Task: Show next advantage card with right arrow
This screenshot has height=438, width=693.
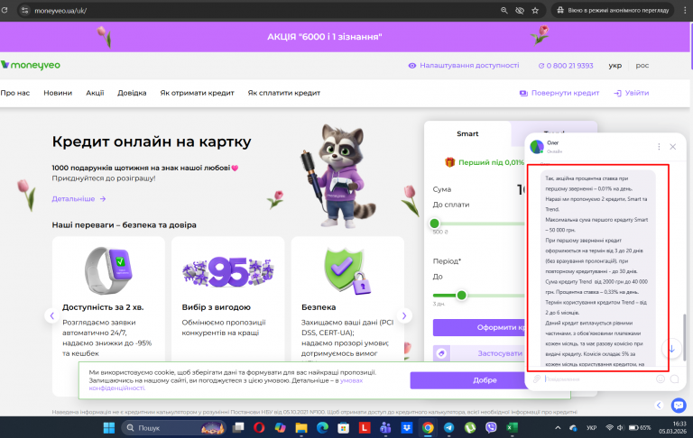Action: click(404, 315)
